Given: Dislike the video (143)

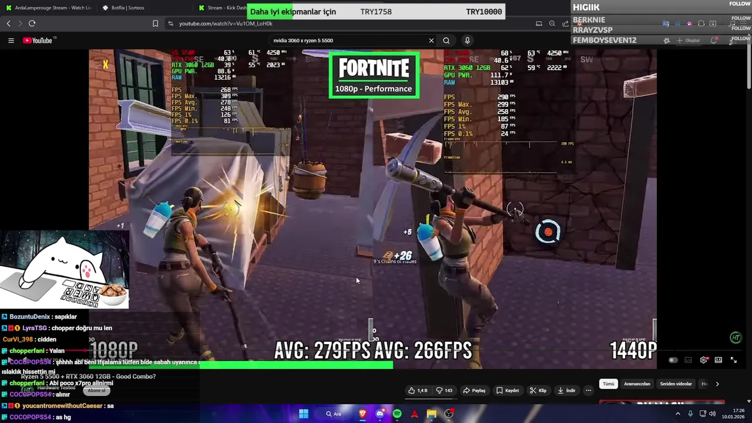Looking at the screenshot, I should [x=444, y=391].
